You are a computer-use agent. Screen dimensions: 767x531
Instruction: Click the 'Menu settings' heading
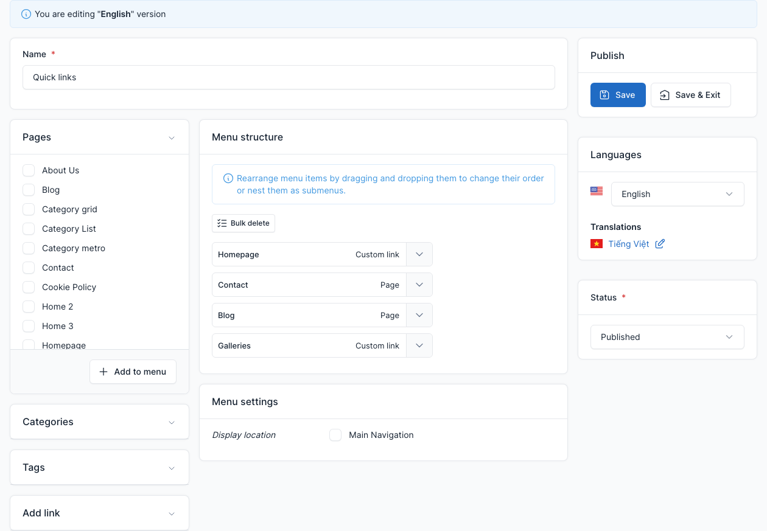[245, 401]
